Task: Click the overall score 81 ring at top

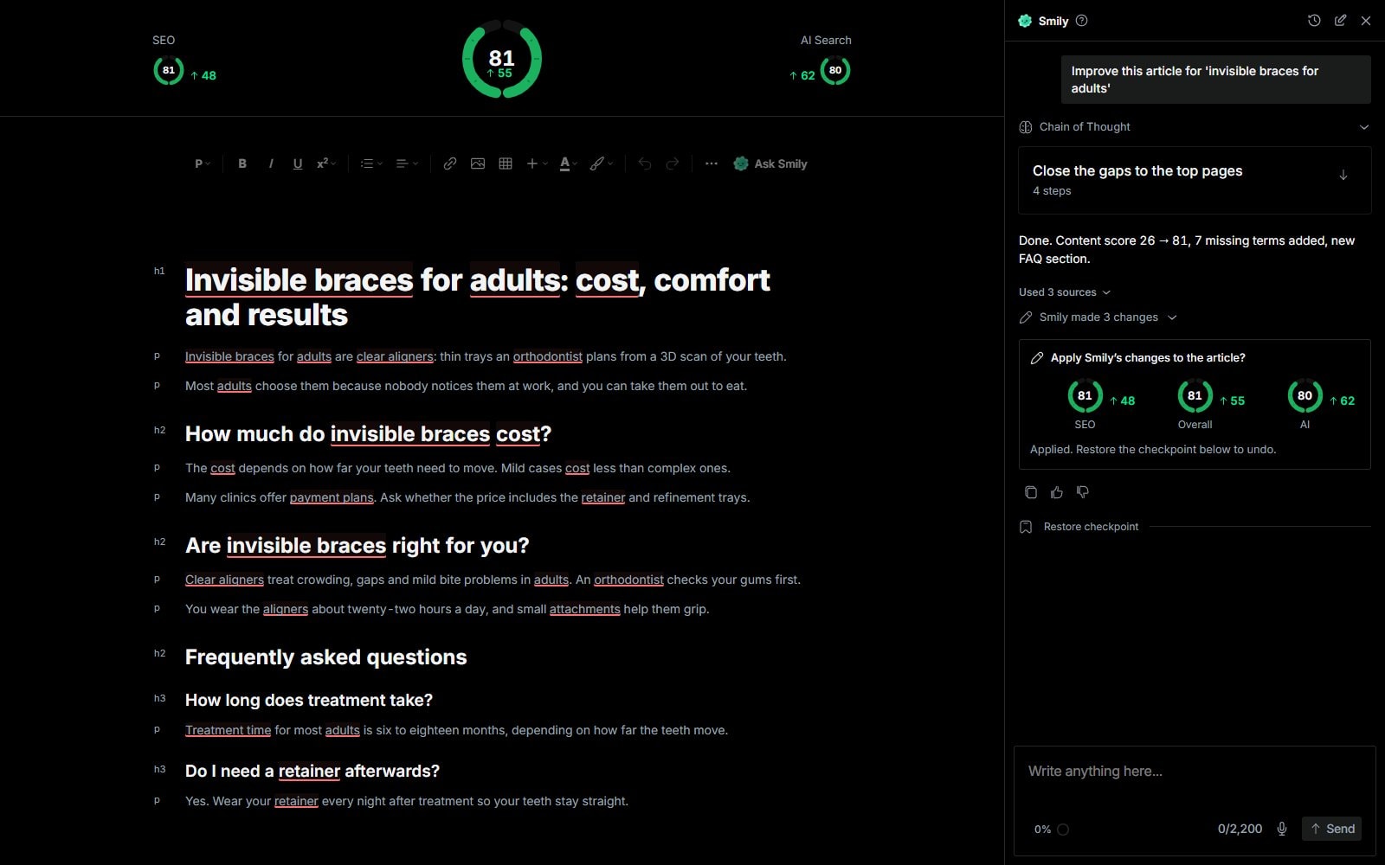Action: click(502, 59)
